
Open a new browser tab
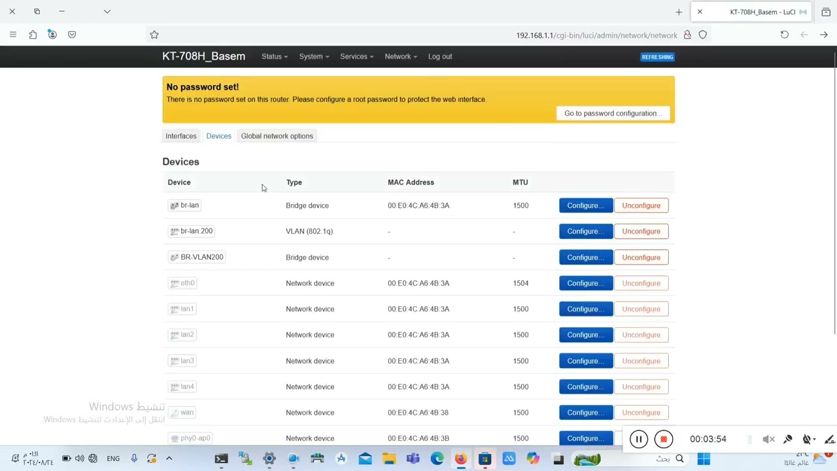[x=679, y=12]
